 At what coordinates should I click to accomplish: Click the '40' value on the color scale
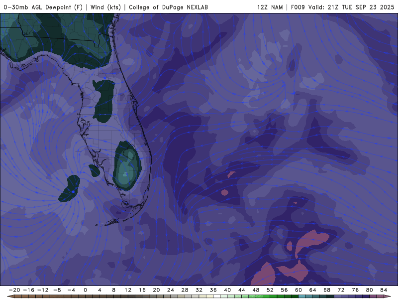click(x=227, y=290)
